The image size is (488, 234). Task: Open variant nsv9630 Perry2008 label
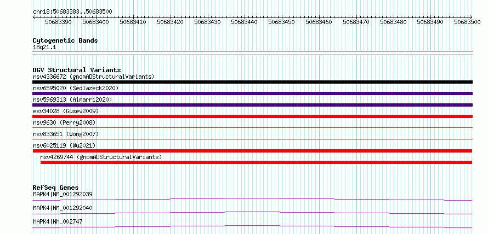[x=64, y=122]
